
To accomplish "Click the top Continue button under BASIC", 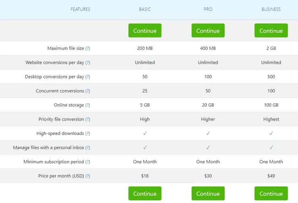I will pyautogui.click(x=145, y=31).
